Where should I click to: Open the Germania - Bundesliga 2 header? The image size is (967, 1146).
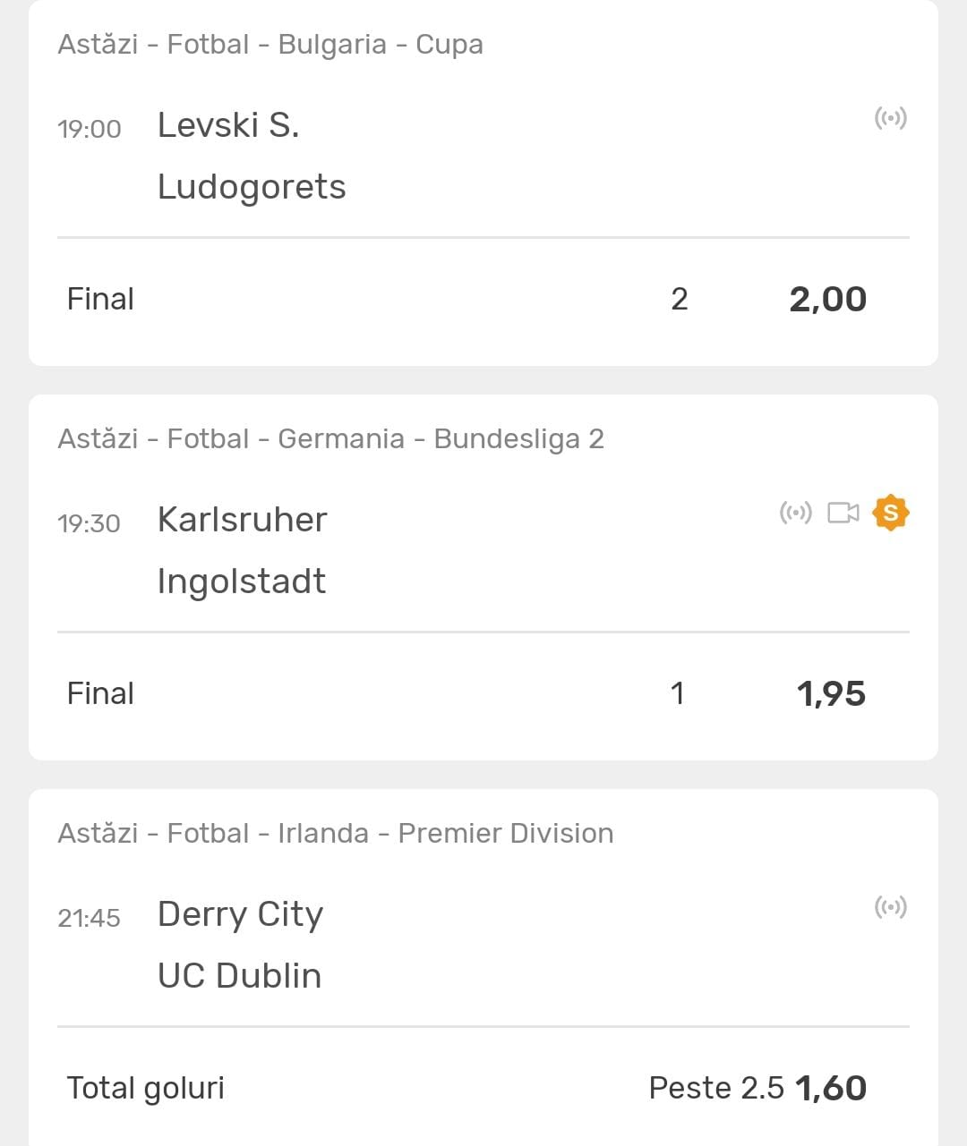coord(330,439)
